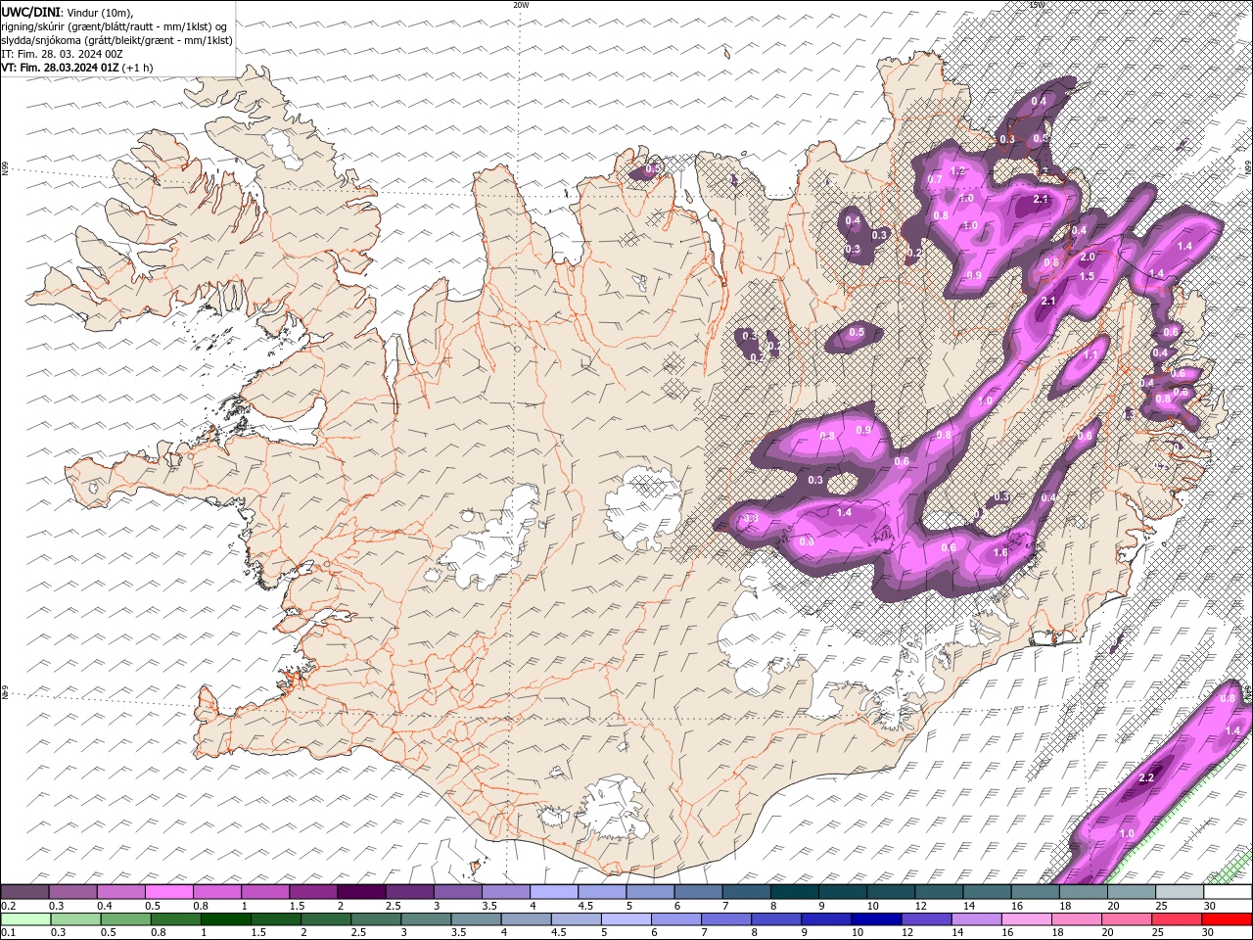Click the '1.6' precipitation value on the map
This screenshot has width=1253, height=940.
tap(1000, 553)
